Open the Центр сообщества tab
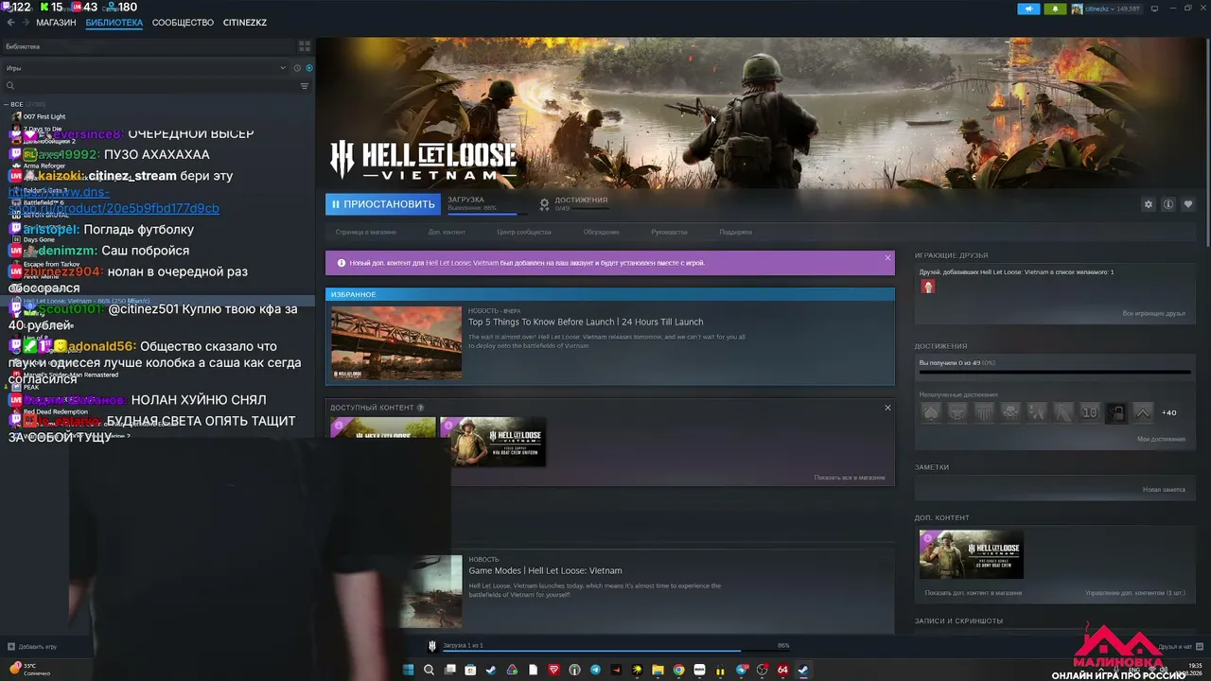This screenshot has height=681, width=1211. click(x=524, y=232)
